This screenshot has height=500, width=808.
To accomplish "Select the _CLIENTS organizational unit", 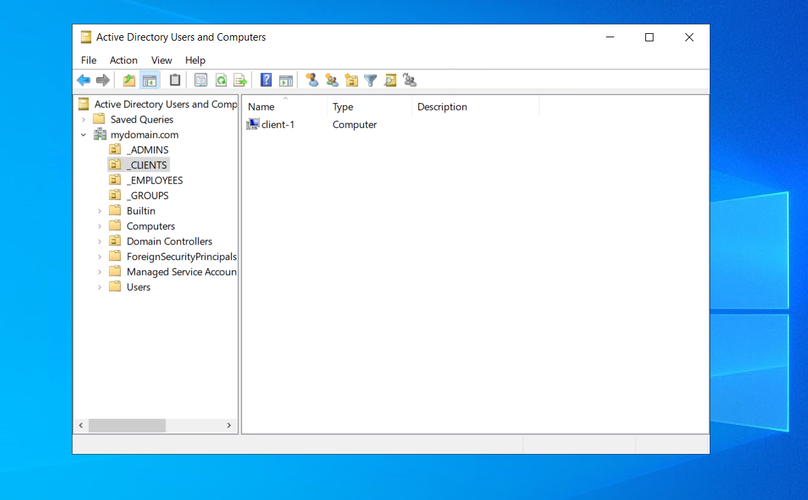I will 147,165.
